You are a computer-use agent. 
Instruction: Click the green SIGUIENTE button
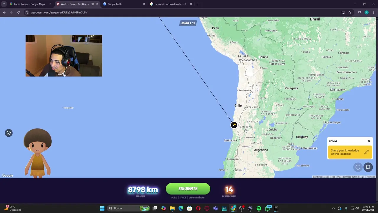188,189
